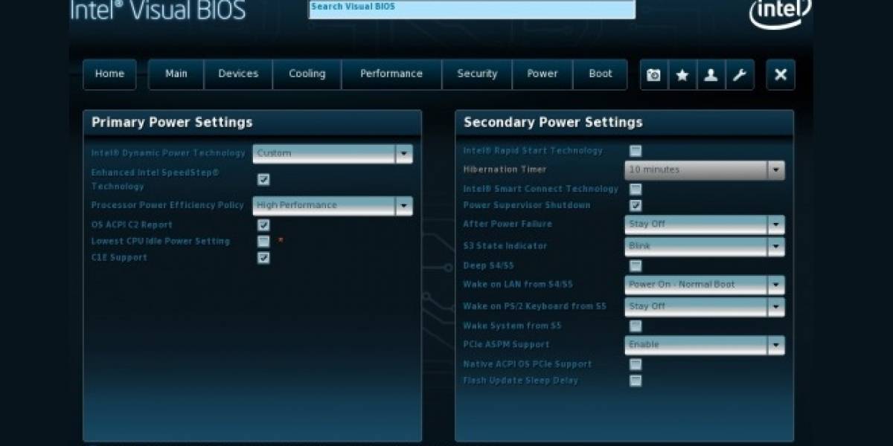893x446 pixels.
Task: Click the Hibernation Timer label
Action: [x=505, y=169]
